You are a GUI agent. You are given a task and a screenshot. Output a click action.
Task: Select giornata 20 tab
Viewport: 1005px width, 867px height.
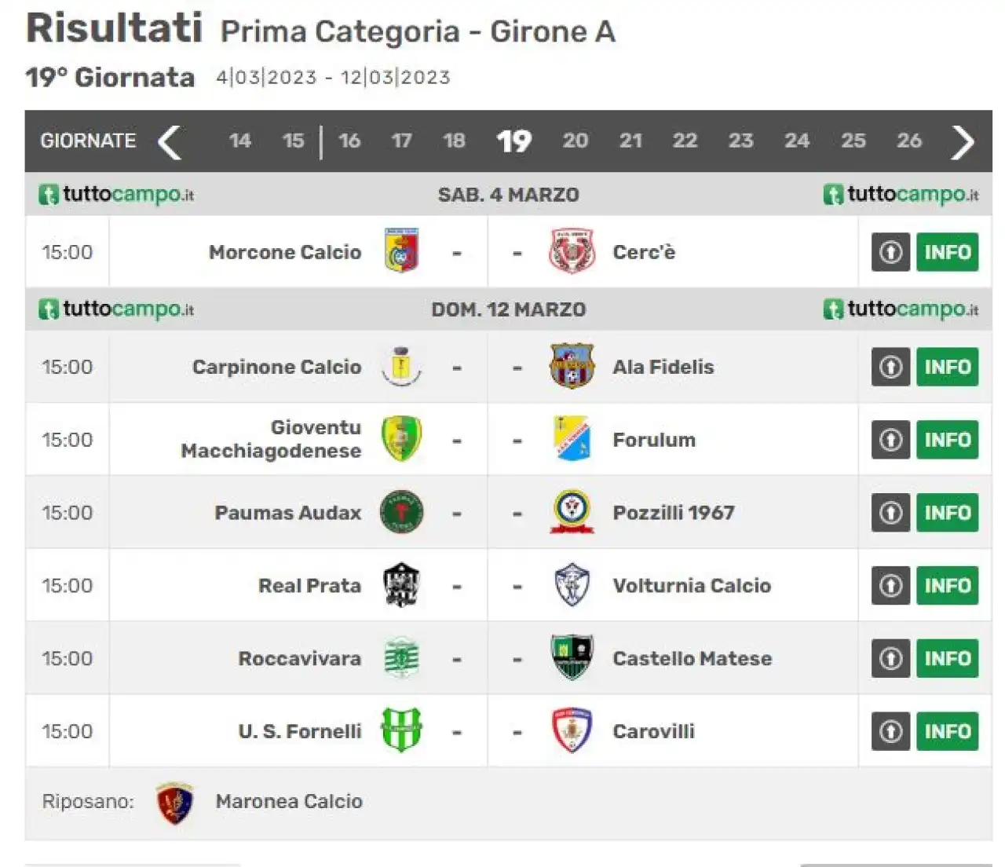(575, 141)
